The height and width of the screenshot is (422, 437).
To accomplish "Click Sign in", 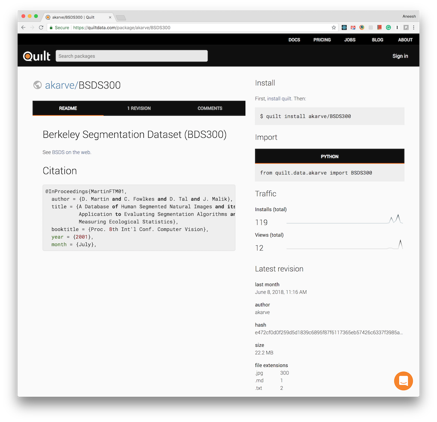I will coord(400,56).
